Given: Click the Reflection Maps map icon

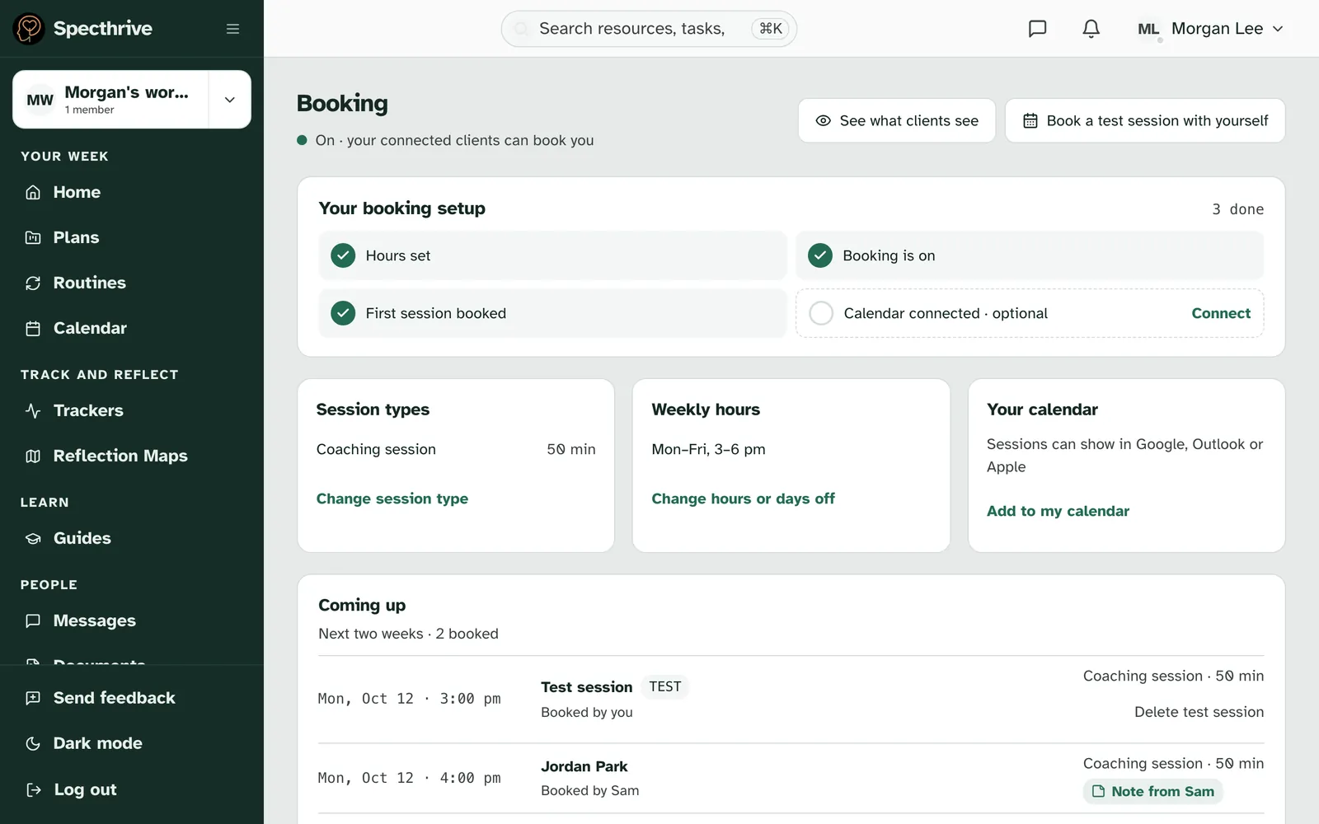Looking at the screenshot, I should pyautogui.click(x=33, y=456).
